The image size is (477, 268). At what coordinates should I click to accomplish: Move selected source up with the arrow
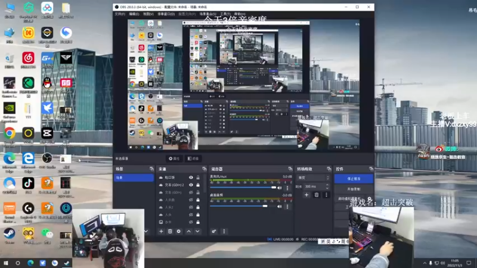[188, 231]
